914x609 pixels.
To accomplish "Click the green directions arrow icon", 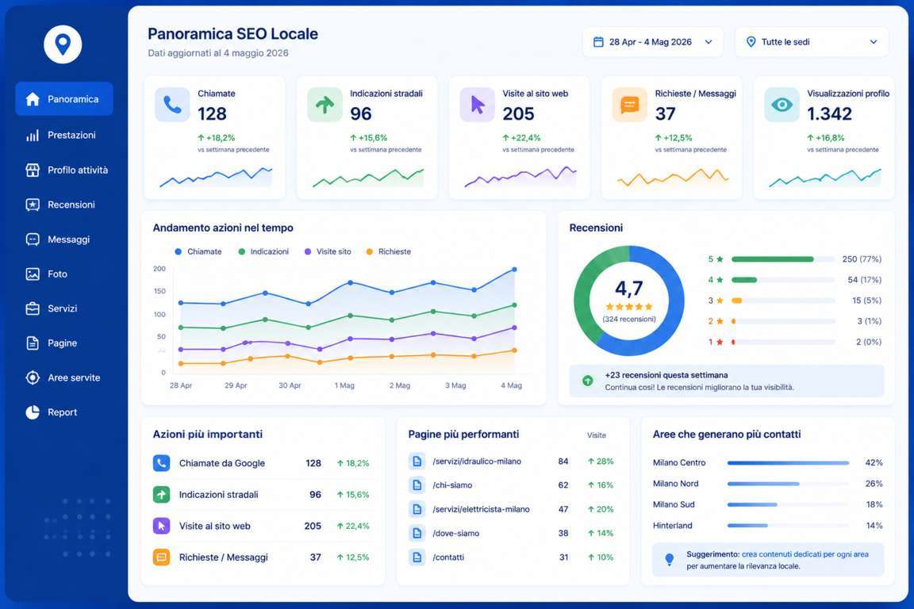I will (x=325, y=105).
